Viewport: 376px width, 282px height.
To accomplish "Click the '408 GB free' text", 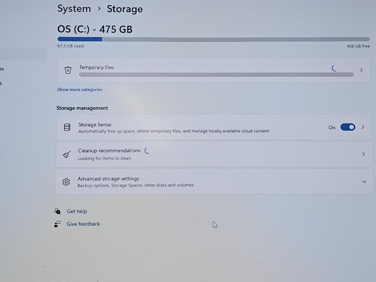I will pyautogui.click(x=358, y=46).
